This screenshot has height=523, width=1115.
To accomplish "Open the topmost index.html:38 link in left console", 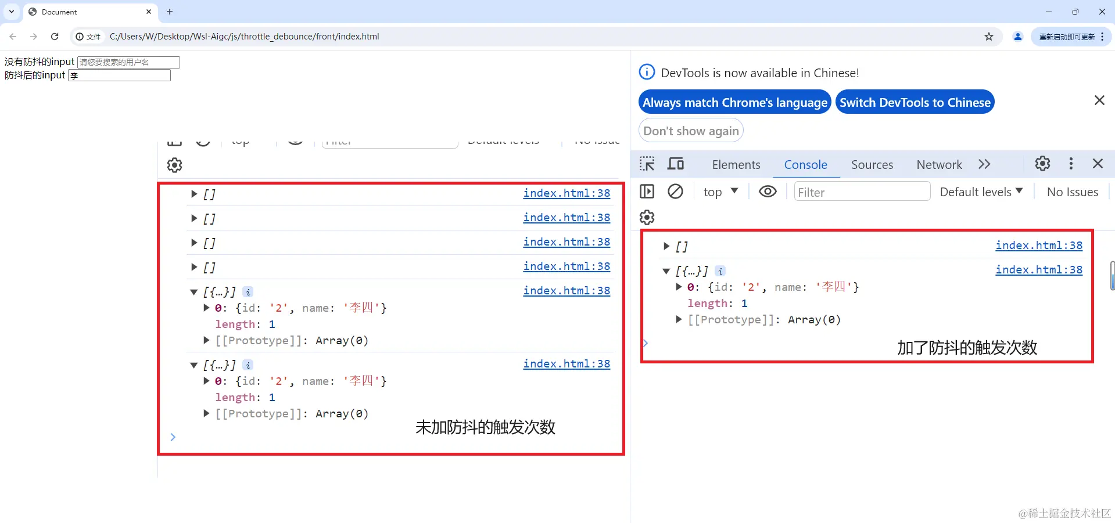I will point(567,193).
